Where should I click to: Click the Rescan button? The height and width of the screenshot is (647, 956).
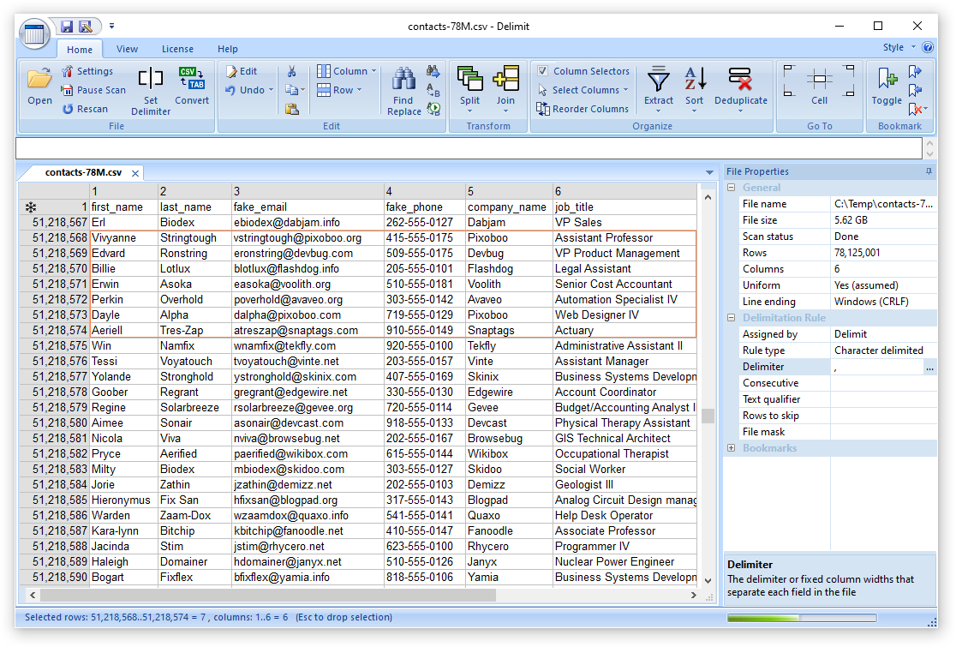coord(86,109)
